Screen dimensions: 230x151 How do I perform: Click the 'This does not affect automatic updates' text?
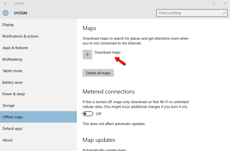point(114,124)
